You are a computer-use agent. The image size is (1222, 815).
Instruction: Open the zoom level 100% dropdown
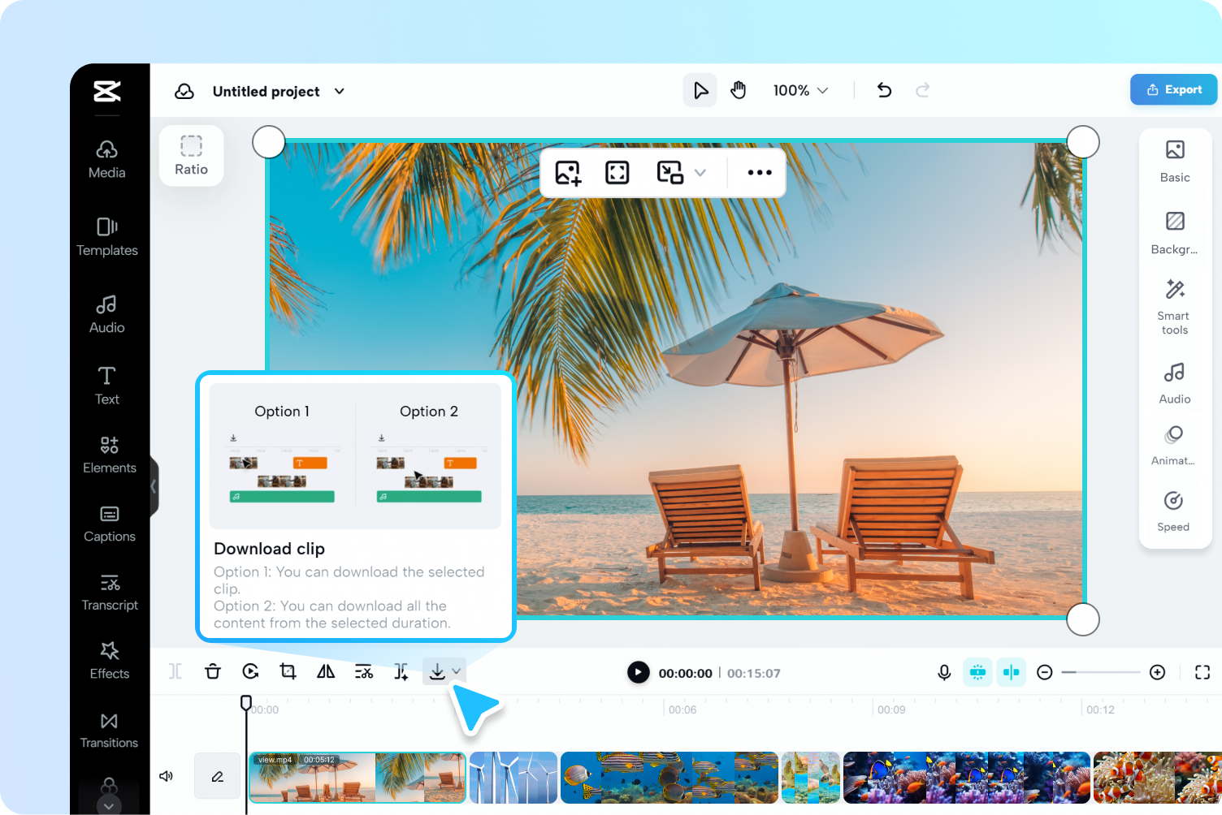coord(800,90)
